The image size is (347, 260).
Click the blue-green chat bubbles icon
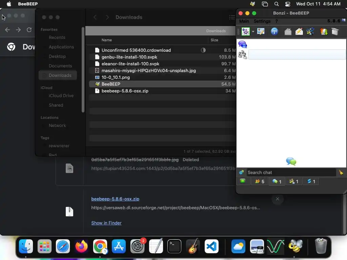tap(291, 161)
